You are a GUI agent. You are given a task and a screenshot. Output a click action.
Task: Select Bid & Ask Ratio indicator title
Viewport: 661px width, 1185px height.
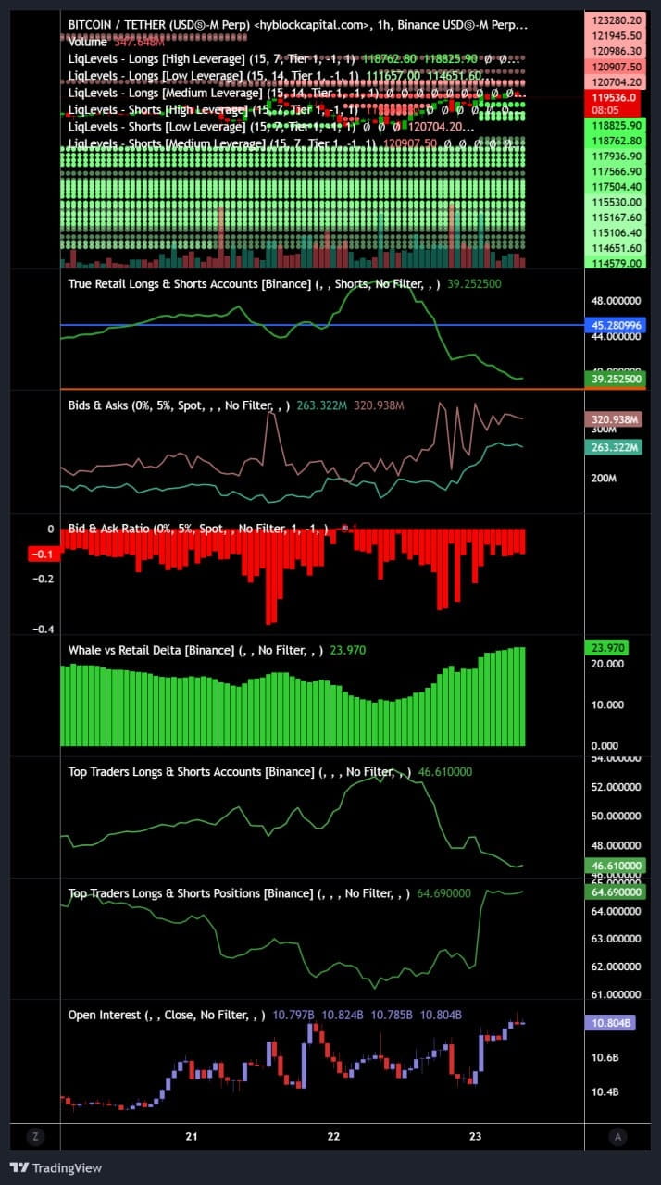(107, 529)
